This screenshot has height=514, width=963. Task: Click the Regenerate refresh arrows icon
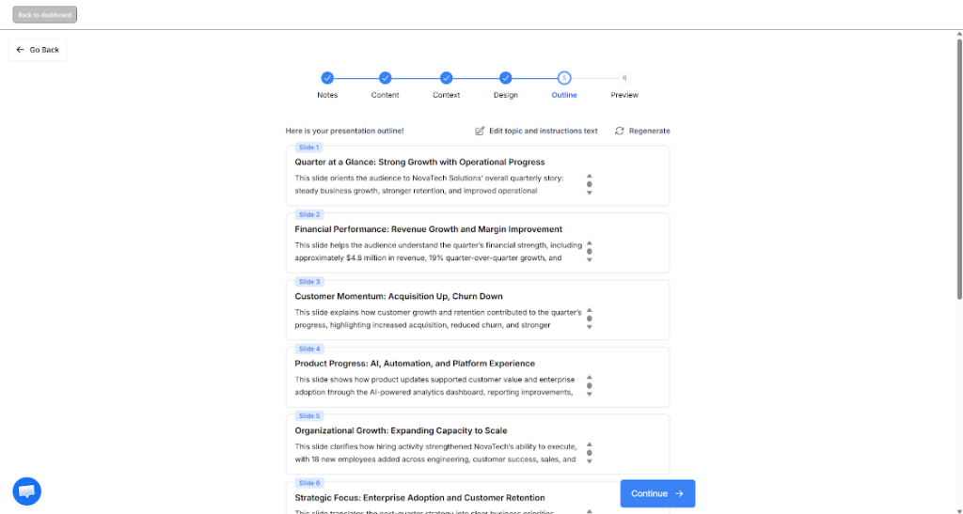620,131
